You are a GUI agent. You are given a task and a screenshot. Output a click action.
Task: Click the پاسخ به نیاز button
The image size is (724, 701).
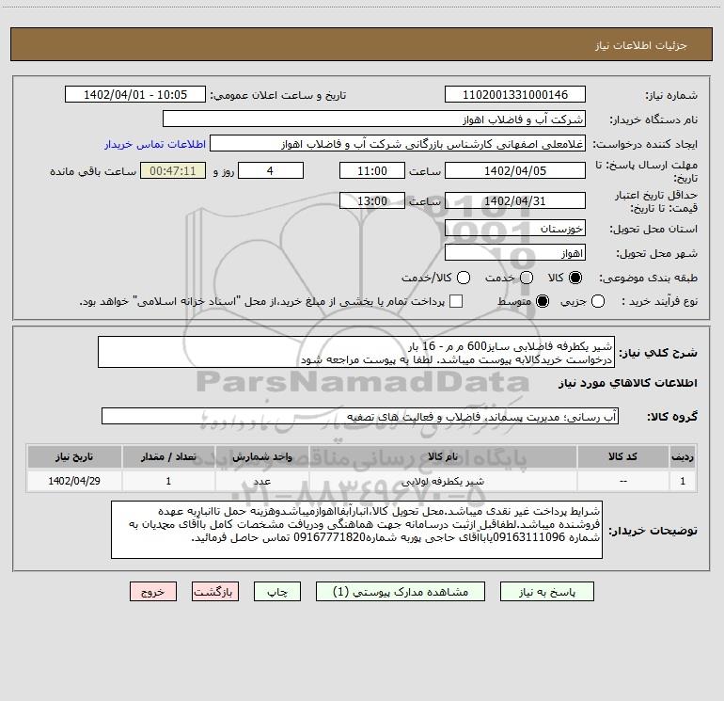546,592
